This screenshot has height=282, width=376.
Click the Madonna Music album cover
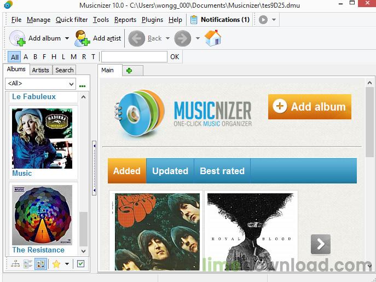(42, 139)
